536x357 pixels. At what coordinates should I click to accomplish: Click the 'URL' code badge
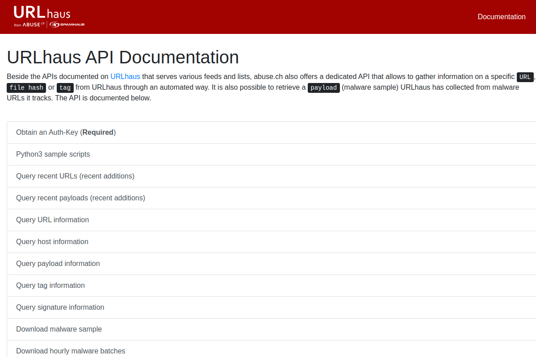[x=525, y=77]
